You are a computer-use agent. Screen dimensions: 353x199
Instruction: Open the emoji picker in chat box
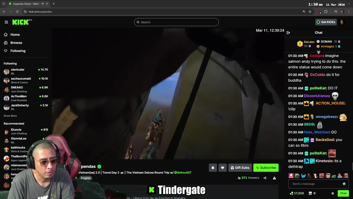tap(344, 184)
